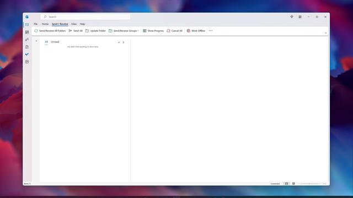This screenshot has width=353, height=198.
Task: Open the File menu
Action: point(35,24)
